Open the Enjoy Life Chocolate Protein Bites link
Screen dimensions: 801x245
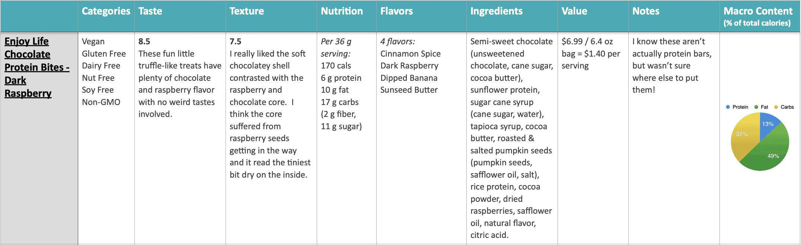coord(37,67)
